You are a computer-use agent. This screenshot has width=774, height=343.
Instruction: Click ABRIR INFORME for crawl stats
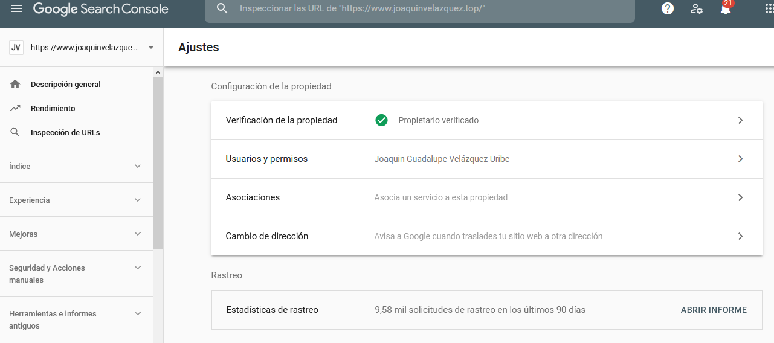(714, 310)
